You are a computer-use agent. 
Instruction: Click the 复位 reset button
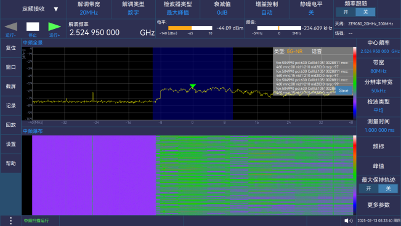tap(10, 48)
